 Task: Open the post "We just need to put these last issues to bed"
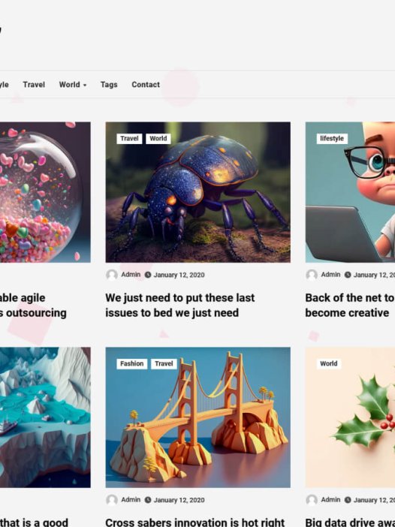pyautogui.click(x=179, y=306)
